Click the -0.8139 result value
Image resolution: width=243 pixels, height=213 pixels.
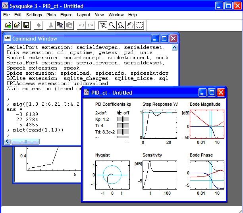pyautogui.click(x=27, y=114)
